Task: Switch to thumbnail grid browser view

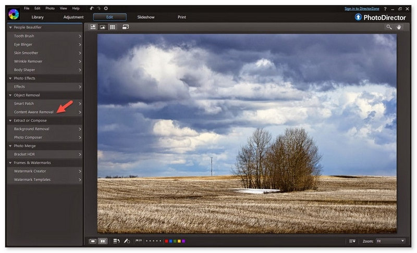Action: (x=113, y=27)
